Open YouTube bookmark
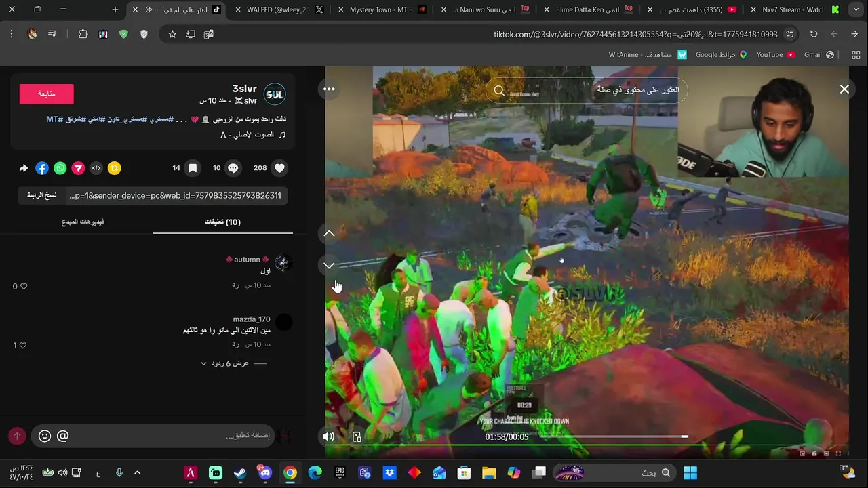This screenshot has width=868, height=488. [x=775, y=54]
